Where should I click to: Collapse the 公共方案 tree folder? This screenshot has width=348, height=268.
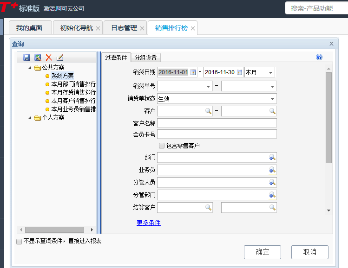tap(30, 68)
